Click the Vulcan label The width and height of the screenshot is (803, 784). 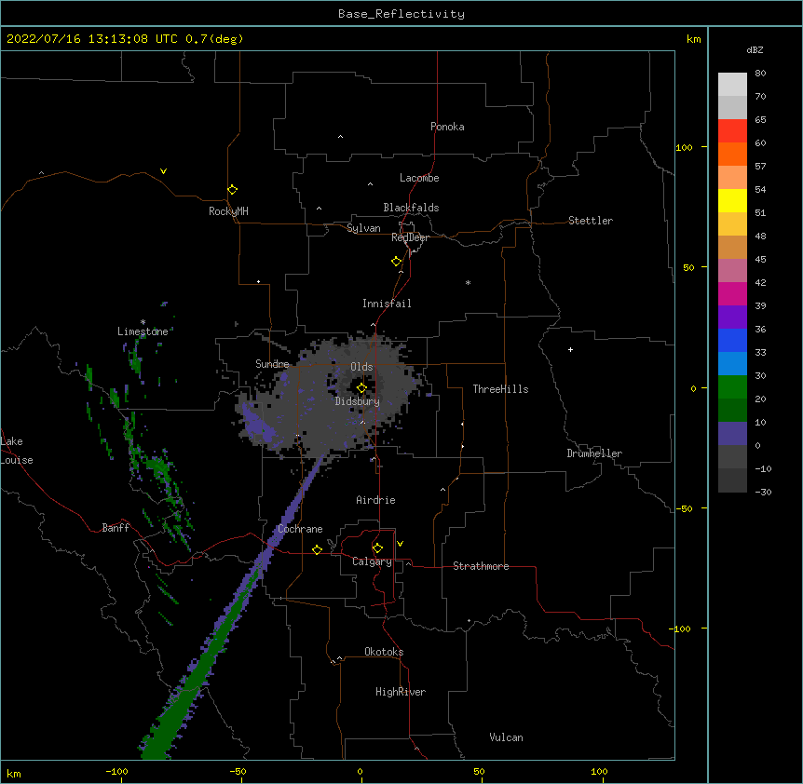click(506, 737)
